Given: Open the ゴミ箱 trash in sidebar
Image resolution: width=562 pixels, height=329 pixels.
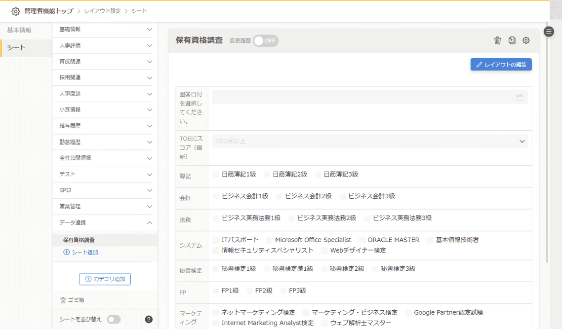Looking at the screenshot, I should coord(72,300).
